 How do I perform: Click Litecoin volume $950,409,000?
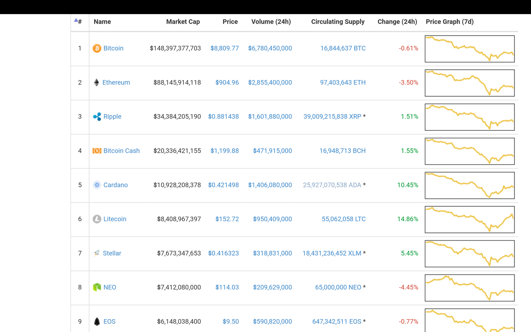(x=273, y=219)
